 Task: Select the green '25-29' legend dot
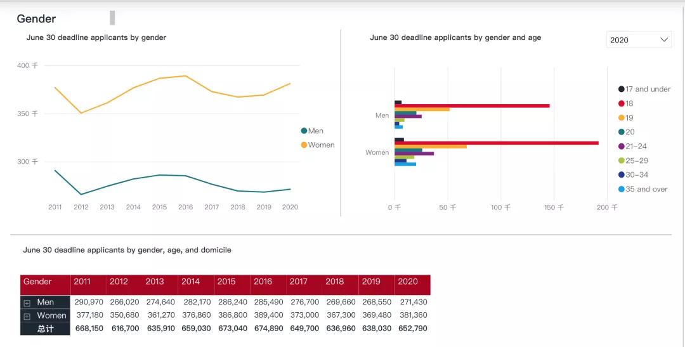point(622,160)
